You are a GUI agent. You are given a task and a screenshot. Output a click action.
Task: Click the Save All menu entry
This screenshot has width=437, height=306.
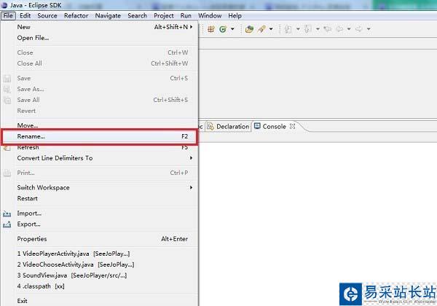99,100
